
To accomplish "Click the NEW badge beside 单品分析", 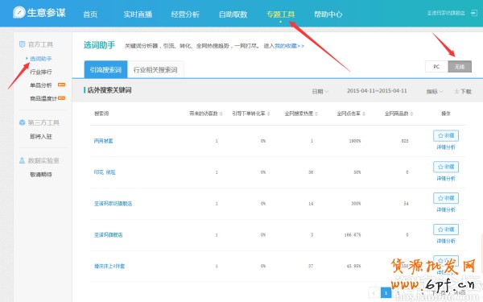I will coord(62,85).
